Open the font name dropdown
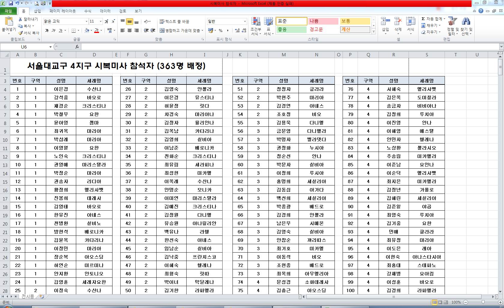This screenshot has height=308, width=504. pos(86,21)
